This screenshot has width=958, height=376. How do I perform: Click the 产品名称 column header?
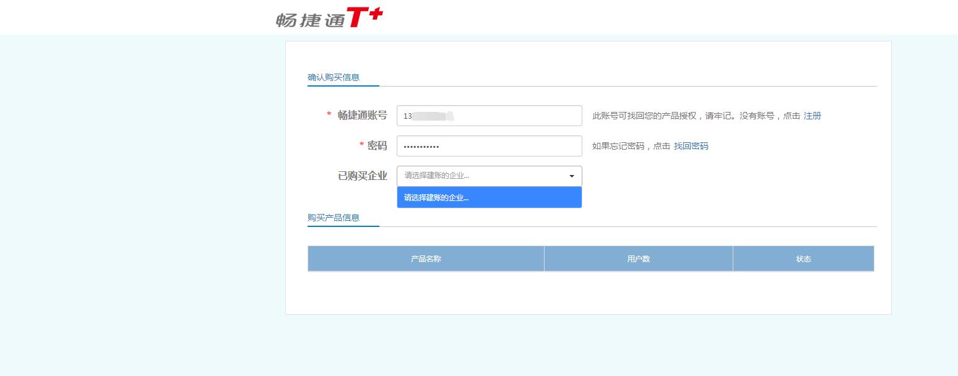pos(426,258)
